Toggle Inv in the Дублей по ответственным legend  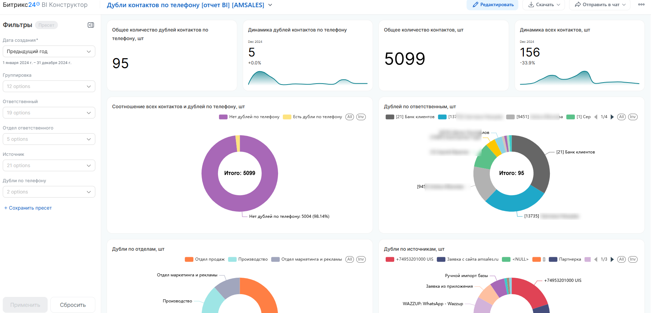633,117
